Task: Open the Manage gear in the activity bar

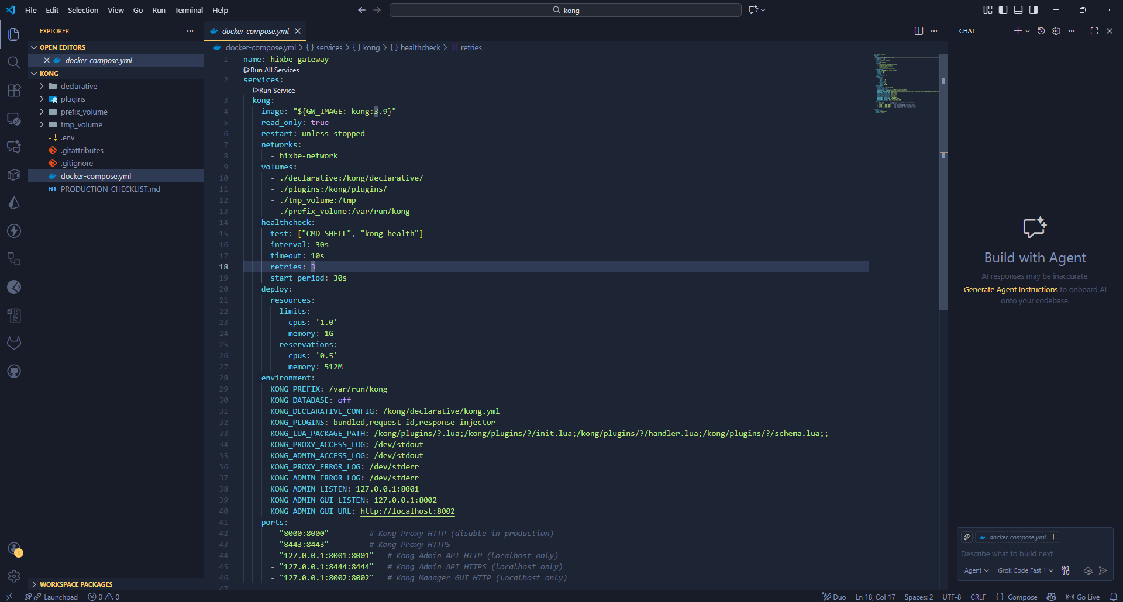Action: coord(14,576)
